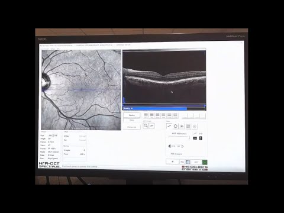Choose the fourth scan preset icon
The height and width of the screenshot is (213, 284).
tap(163, 115)
